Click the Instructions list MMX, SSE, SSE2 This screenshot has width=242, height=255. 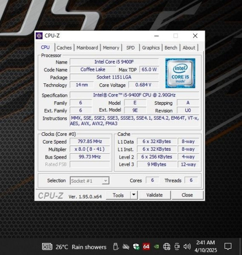tap(135, 121)
